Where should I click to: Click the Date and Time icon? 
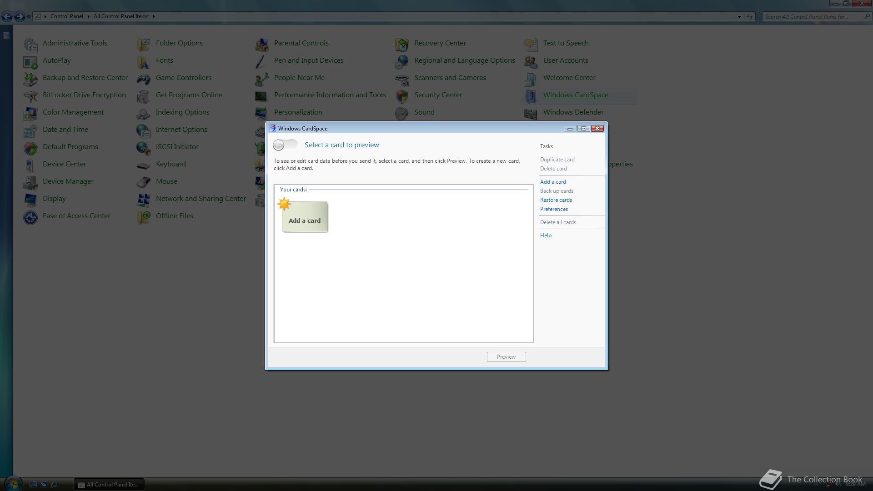coord(30,130)
